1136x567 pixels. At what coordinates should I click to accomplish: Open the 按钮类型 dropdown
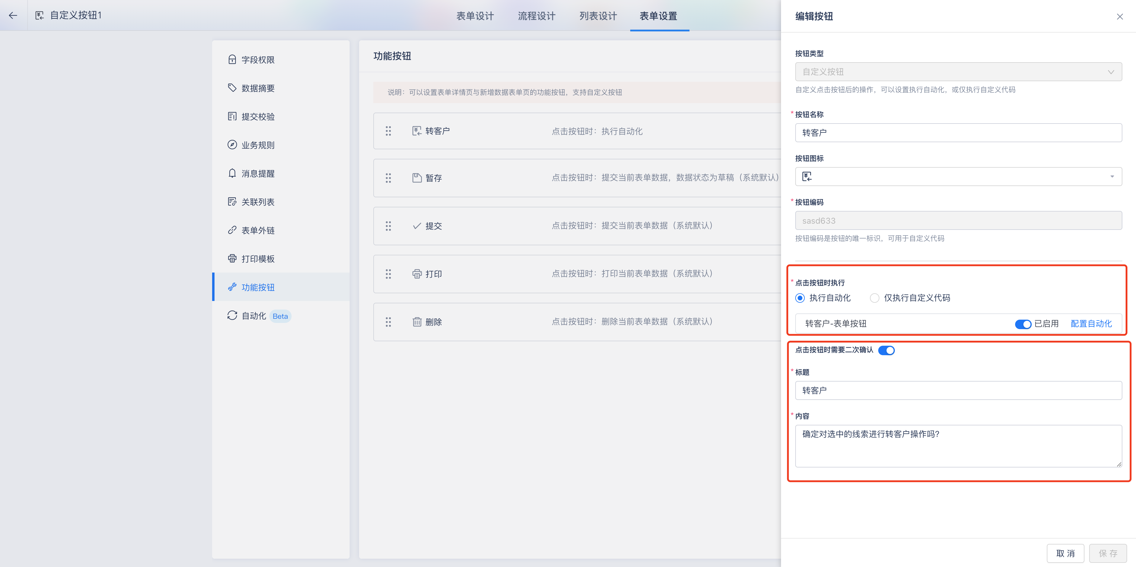pos(958,72)
